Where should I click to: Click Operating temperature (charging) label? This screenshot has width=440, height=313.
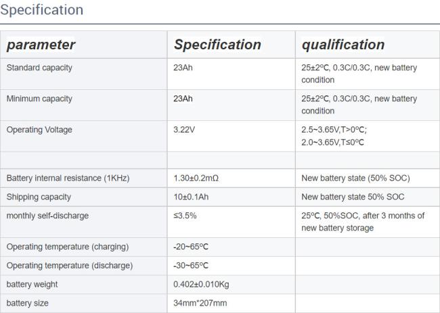[x=68, y=247]
